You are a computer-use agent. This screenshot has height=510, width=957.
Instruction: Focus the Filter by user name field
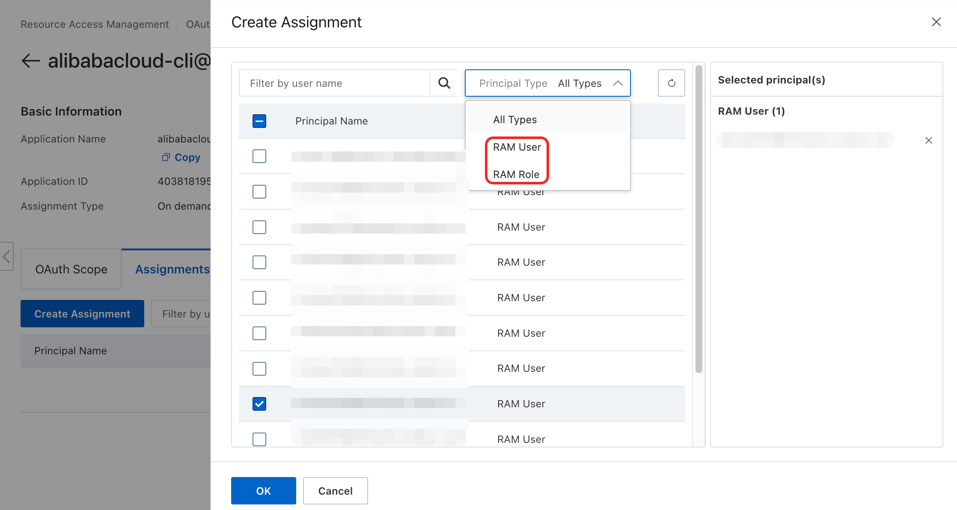click(335, 83)
